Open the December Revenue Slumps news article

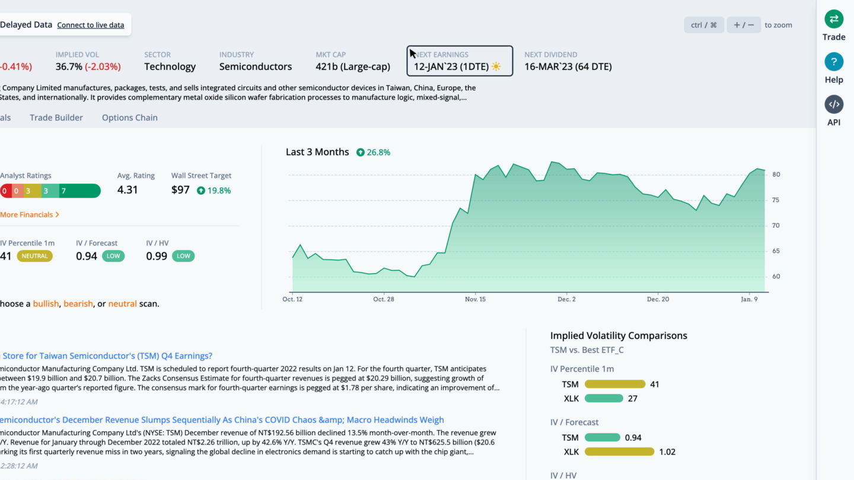[222, 420]
